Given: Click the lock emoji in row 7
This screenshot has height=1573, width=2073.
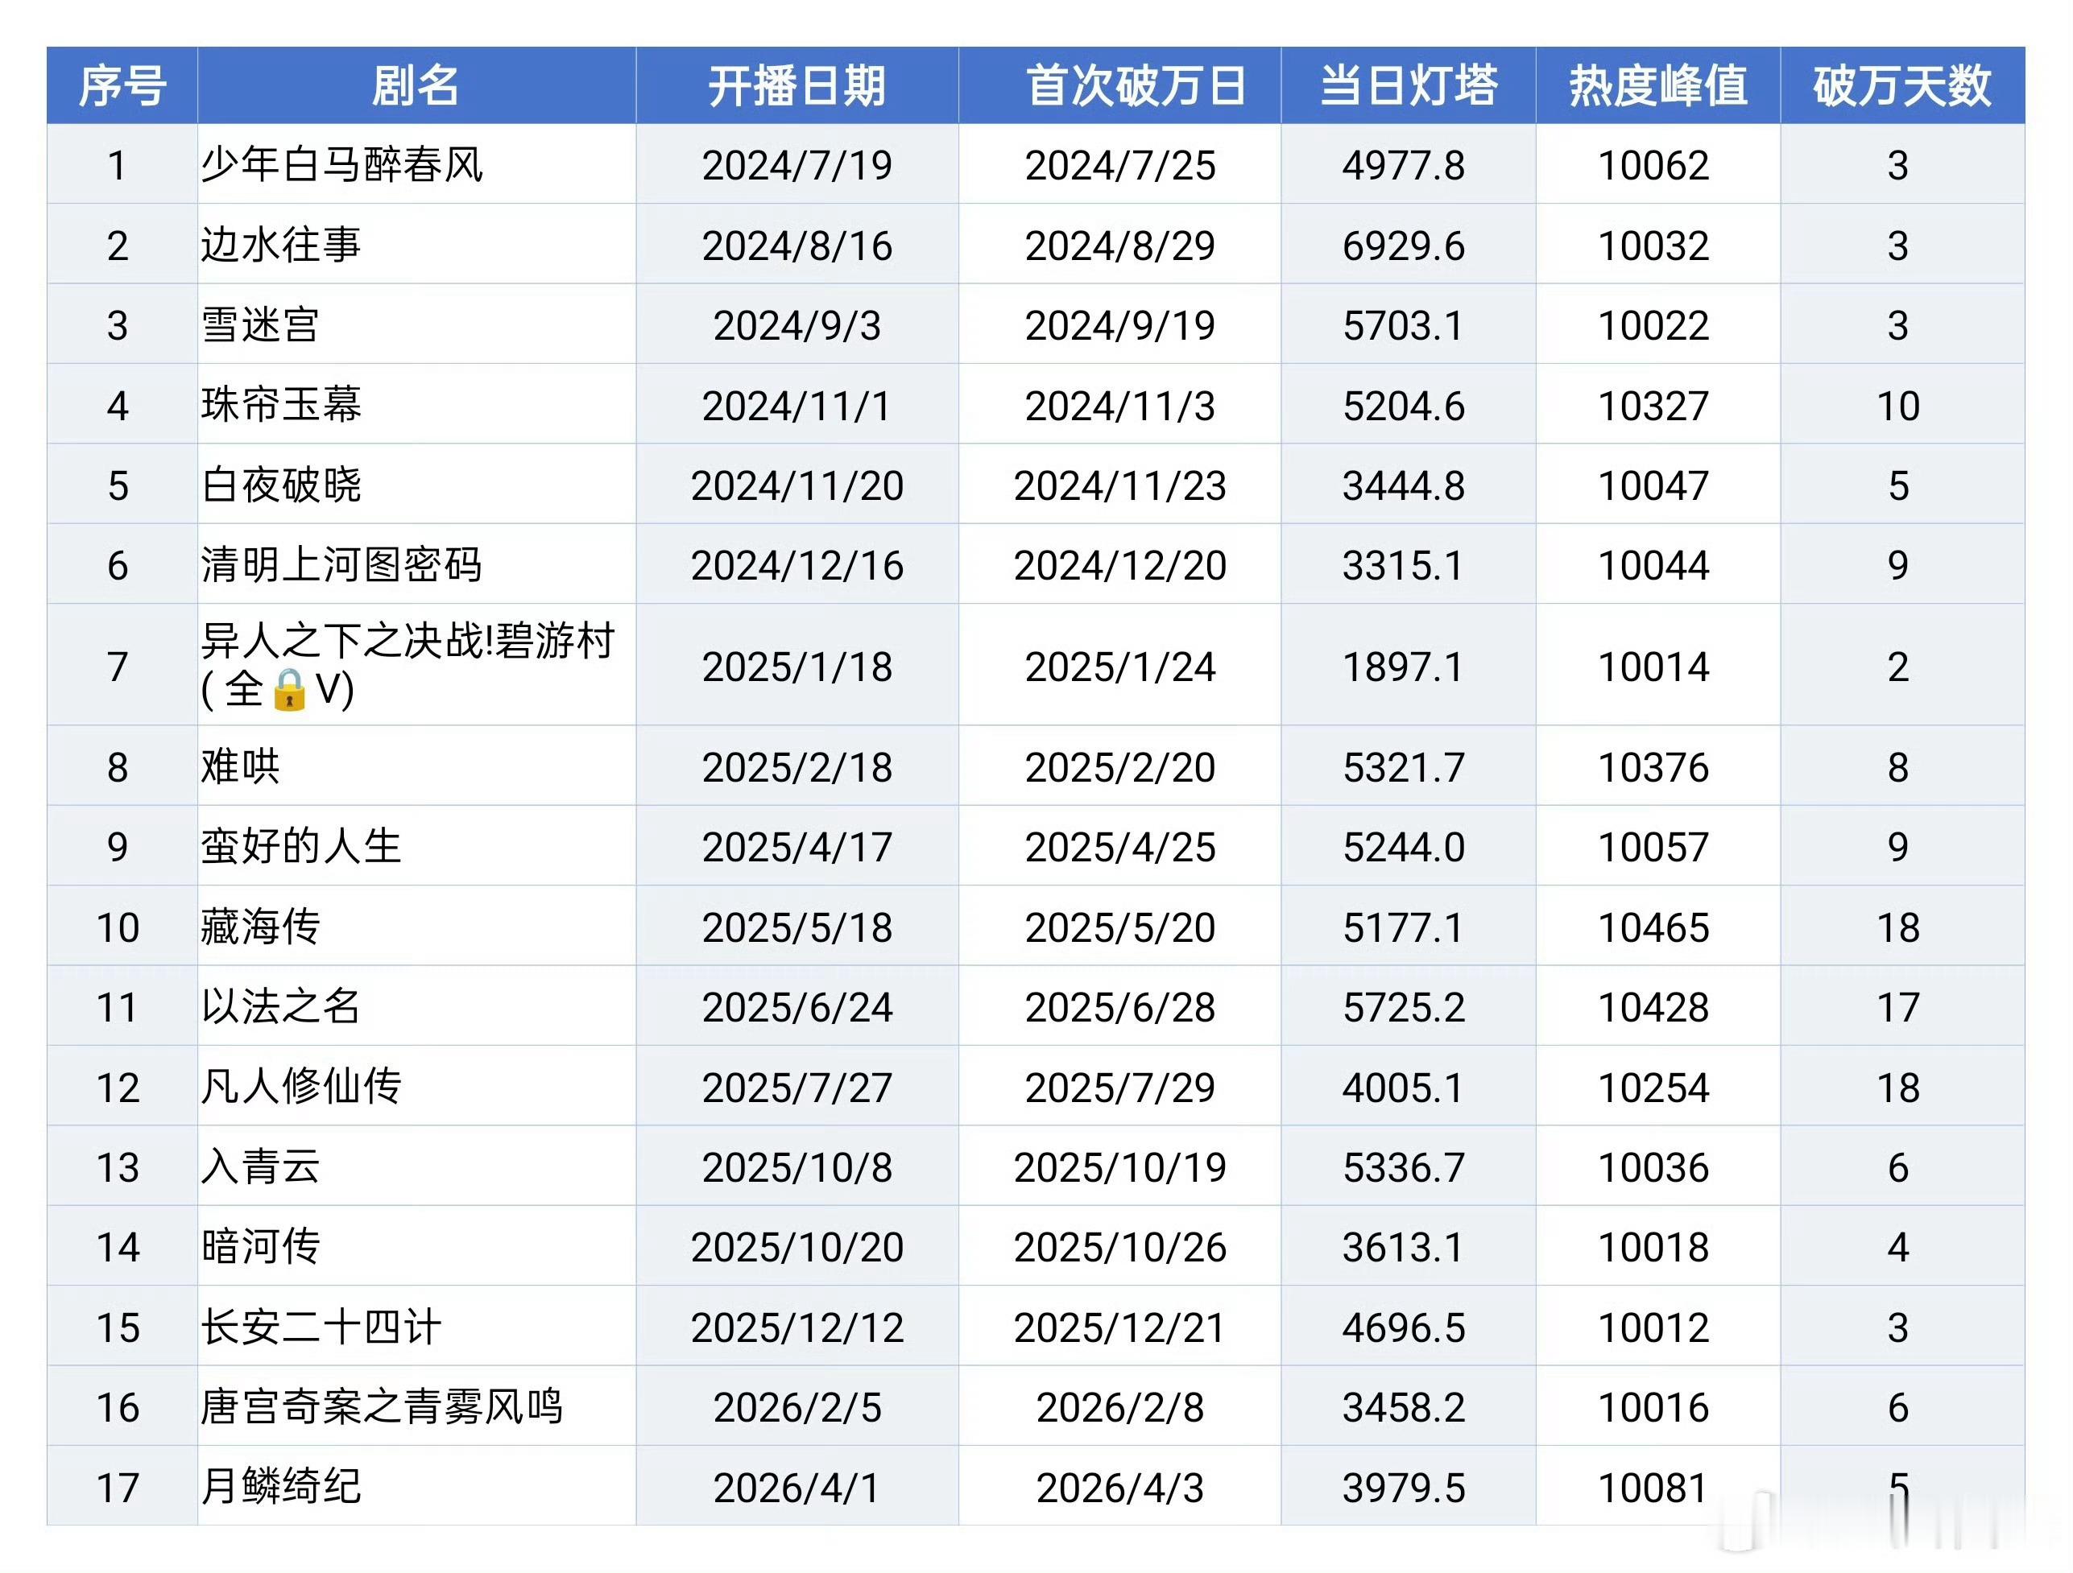Looking at the screenshot, I should [x=288, y=690].
